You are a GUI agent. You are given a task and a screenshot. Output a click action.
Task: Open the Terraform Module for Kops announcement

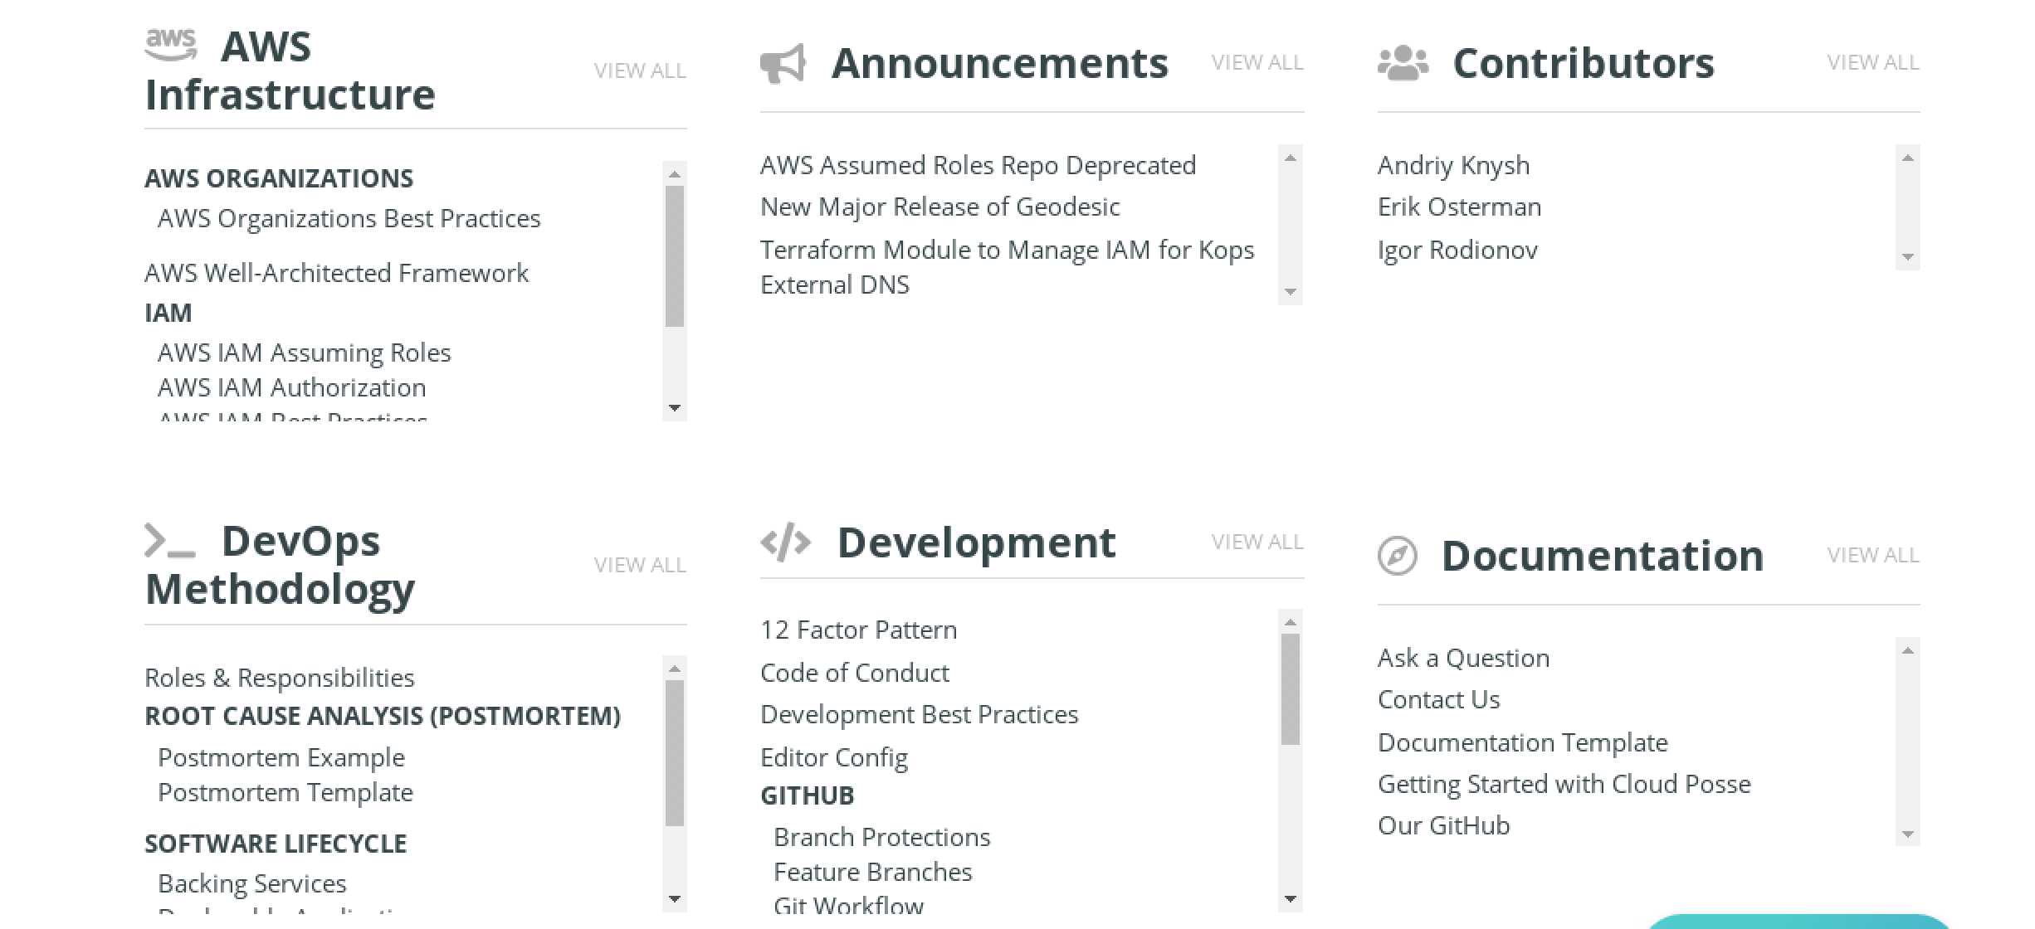tap(1007, 266)
